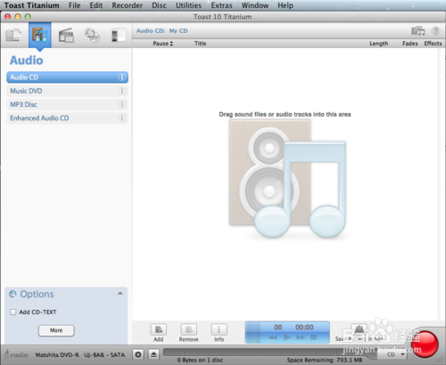Open the help question mark icon
Screen dimensions: 446x365
[x=435, y=30]
